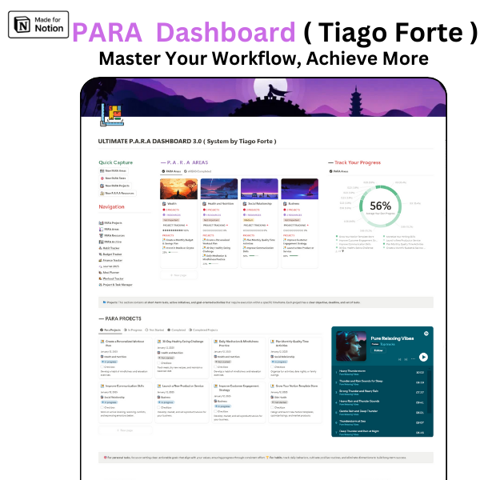
Task: Play the Heavy Thunderstorm track
Action: pos(380,372)
